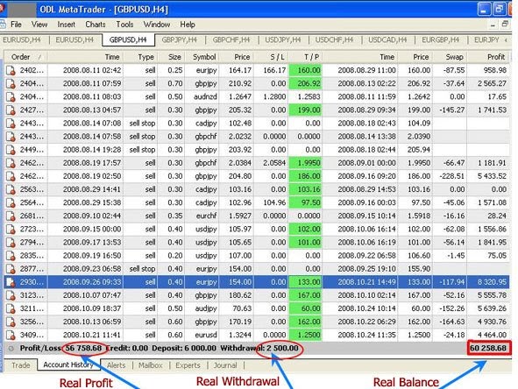
Task: Switch to the GBPJPY,H4 chart tab
Action: (180, 40)
